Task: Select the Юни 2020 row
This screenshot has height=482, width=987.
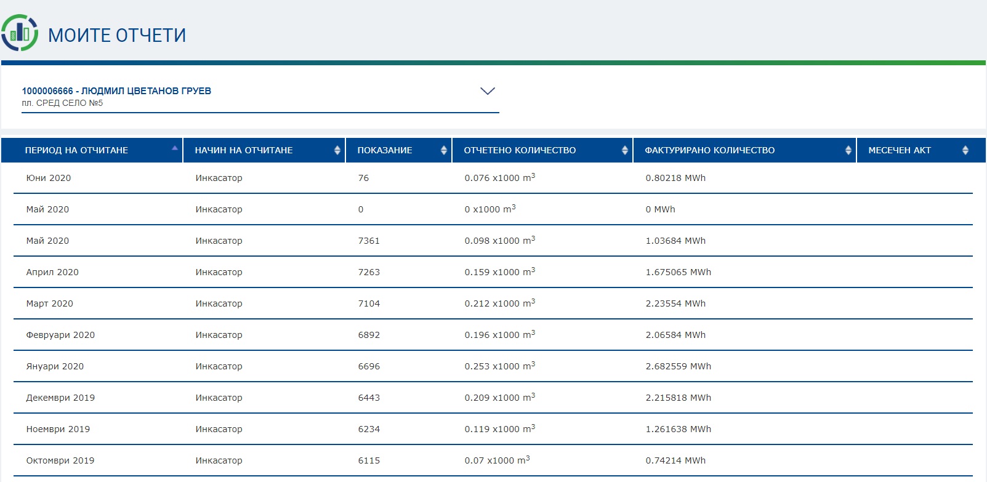Action: (49, 178)
